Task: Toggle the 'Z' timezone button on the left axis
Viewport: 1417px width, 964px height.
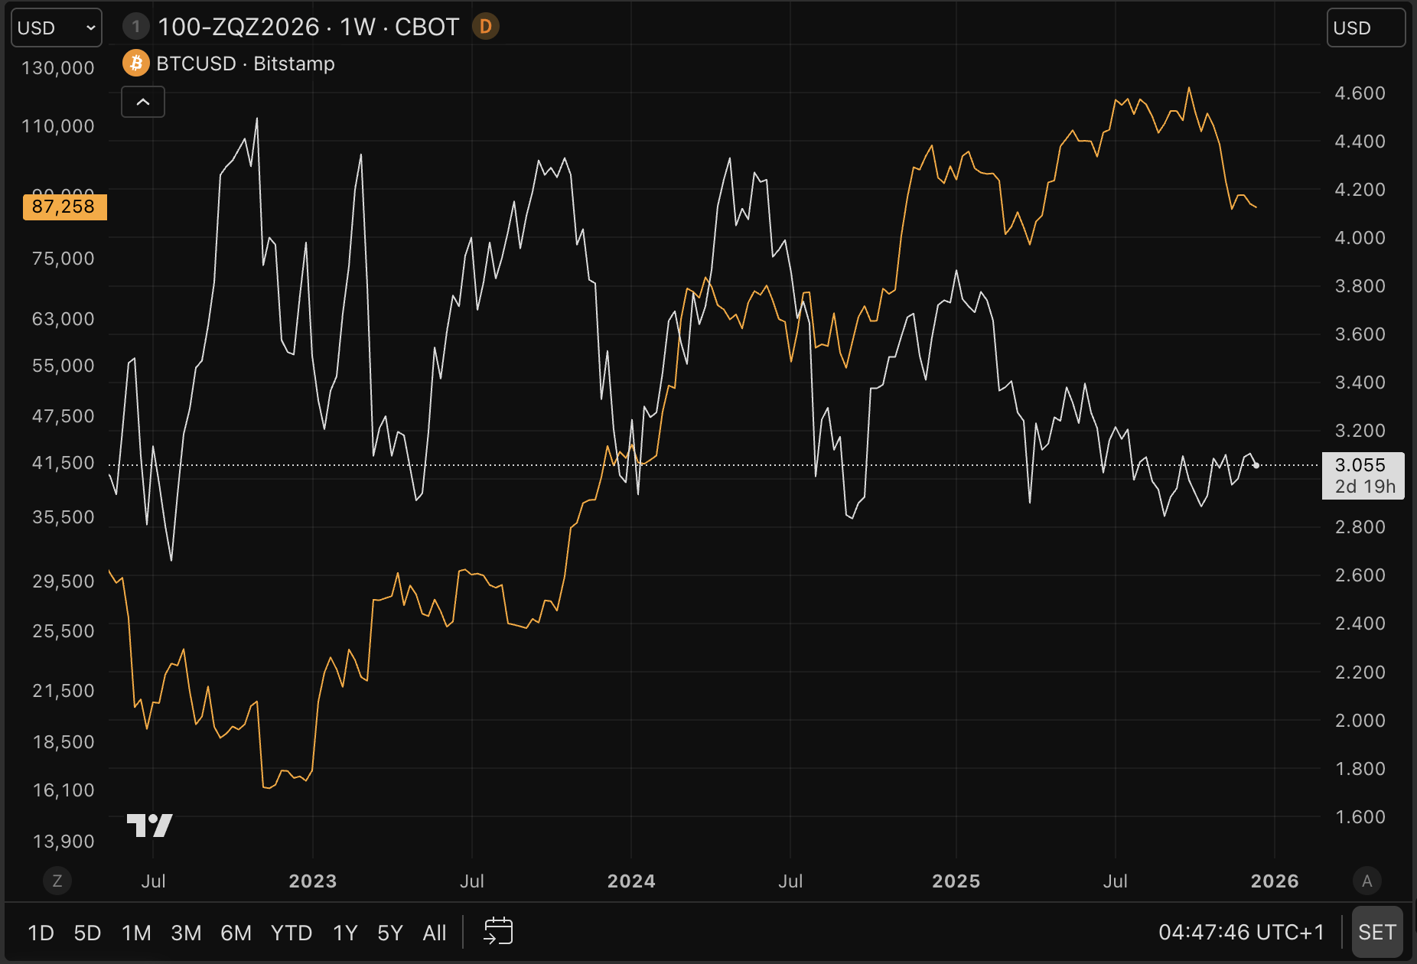Action: 57,881
